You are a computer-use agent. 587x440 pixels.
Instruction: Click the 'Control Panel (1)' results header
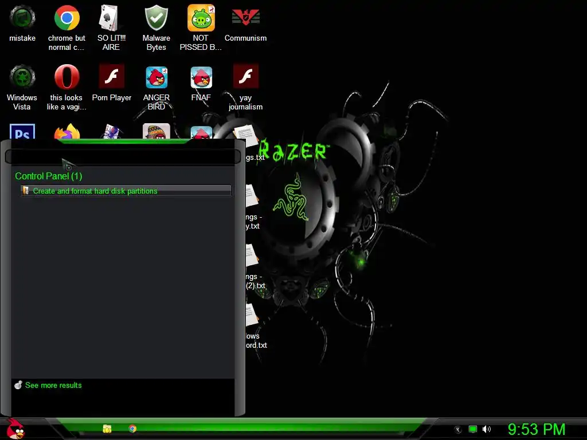pos(48,176)
